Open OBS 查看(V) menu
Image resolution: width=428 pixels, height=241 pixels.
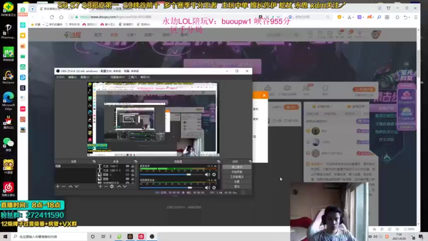pos(85,77)
